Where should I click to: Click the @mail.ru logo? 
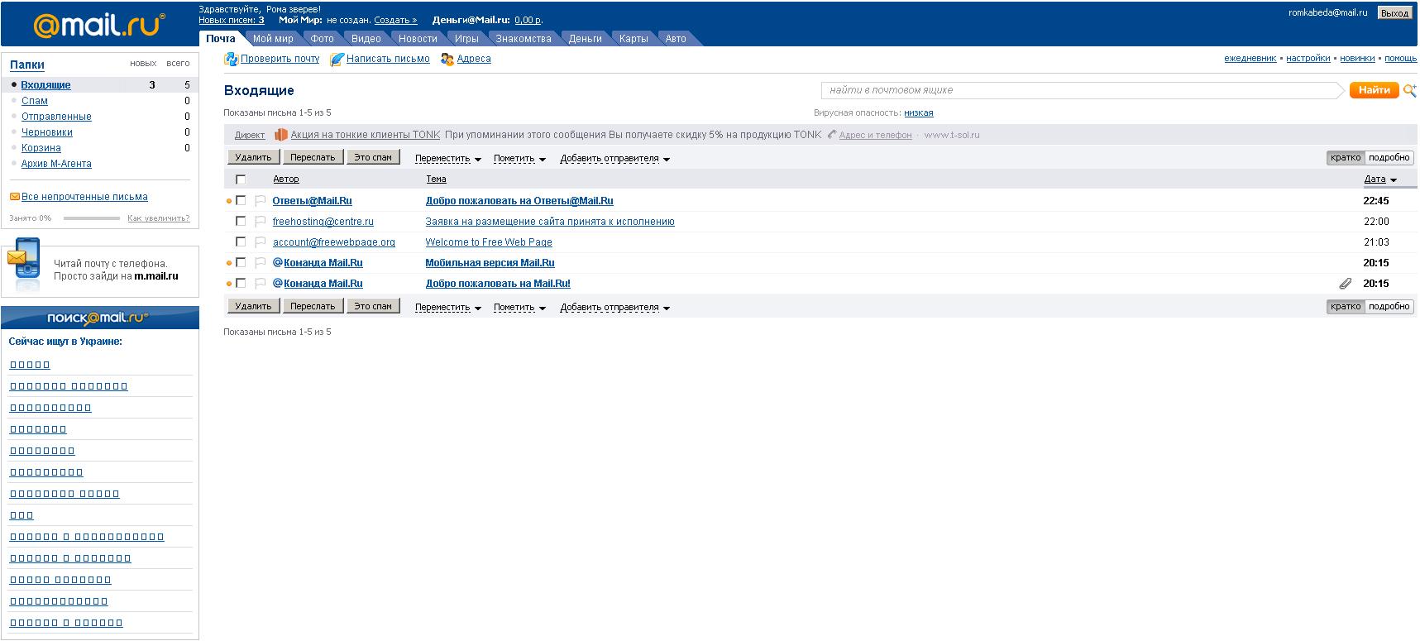coord(99,24)
